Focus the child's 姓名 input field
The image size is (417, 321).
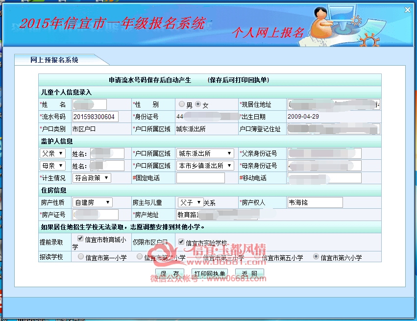[89, 104]
